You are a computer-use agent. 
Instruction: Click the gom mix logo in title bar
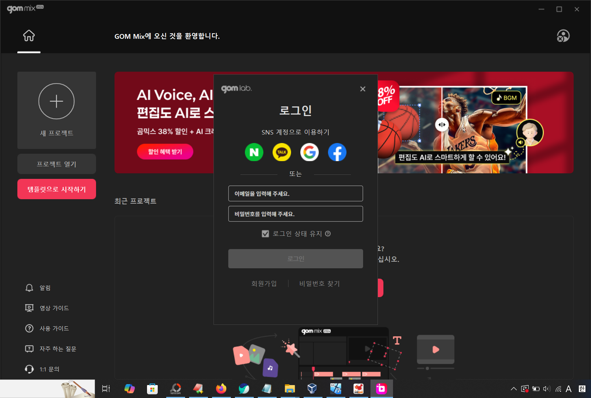tap(25, 8)
